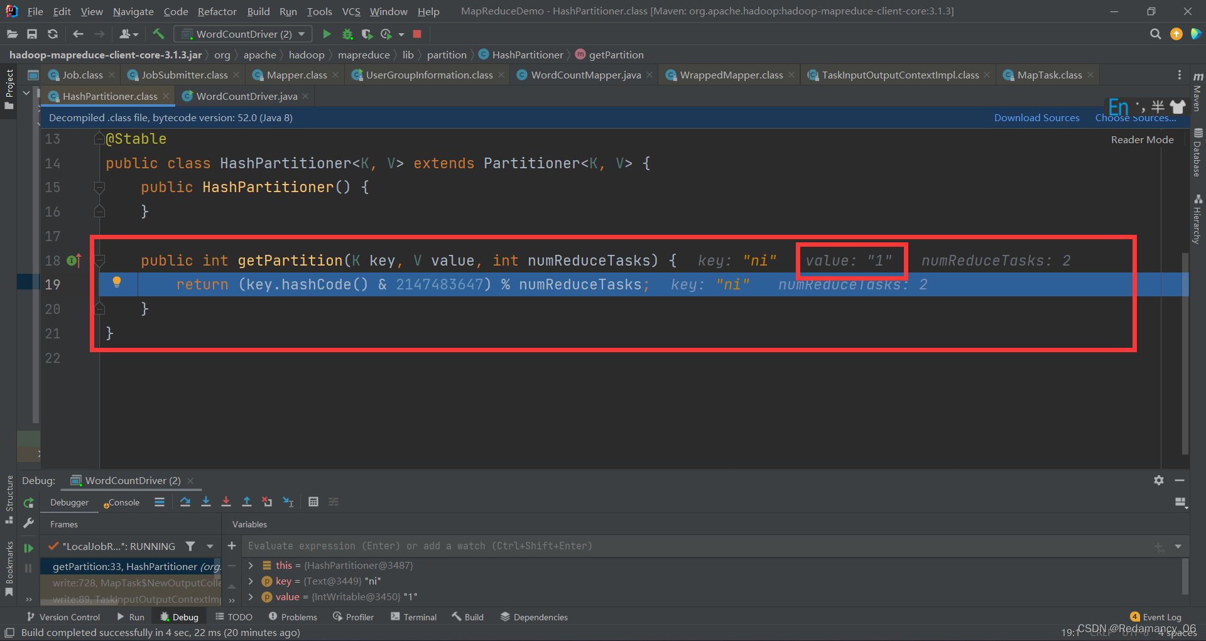The width and height of the screenshot is (1206, 641).
Task: Open the Problems tool window tab
Action: coord(293,617)
